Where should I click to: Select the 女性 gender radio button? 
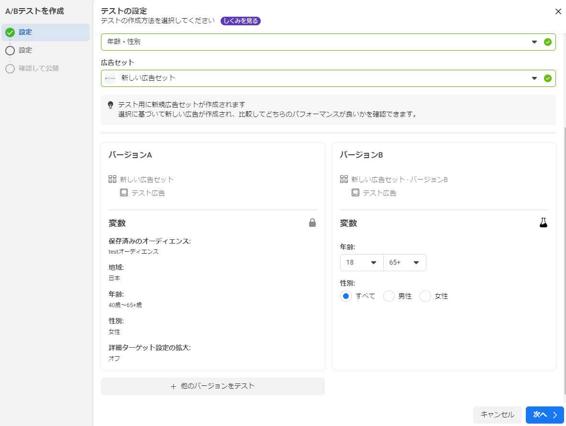pyautogui.click(x=425, y=296)
